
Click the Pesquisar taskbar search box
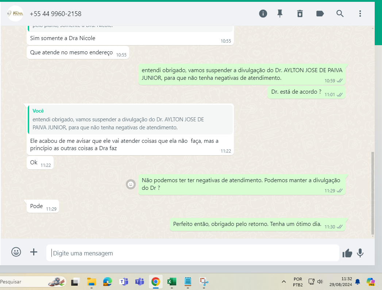(33, 282)
